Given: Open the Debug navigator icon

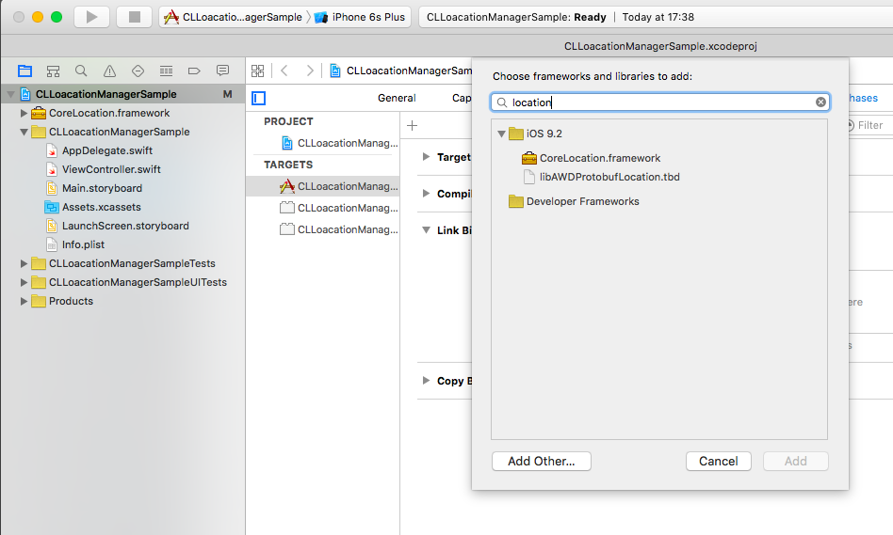Looking at the screenshot, I should point(166,71).
